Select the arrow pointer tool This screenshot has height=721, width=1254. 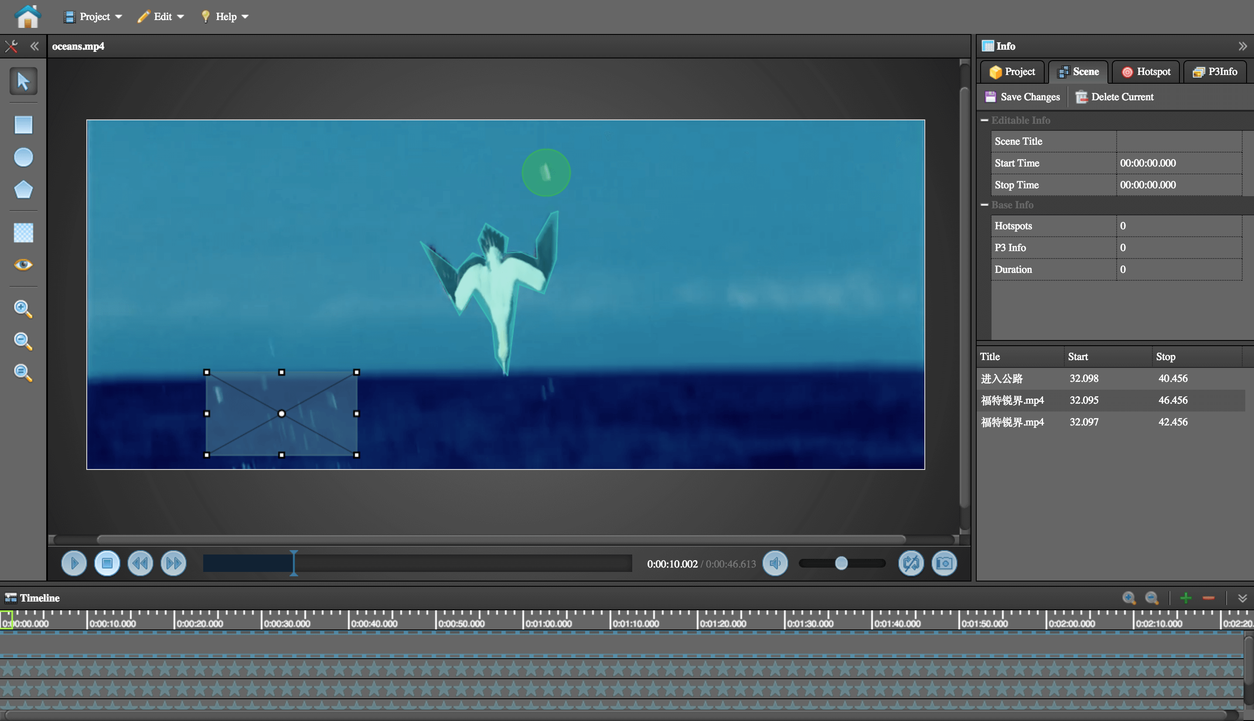[23, 81]
